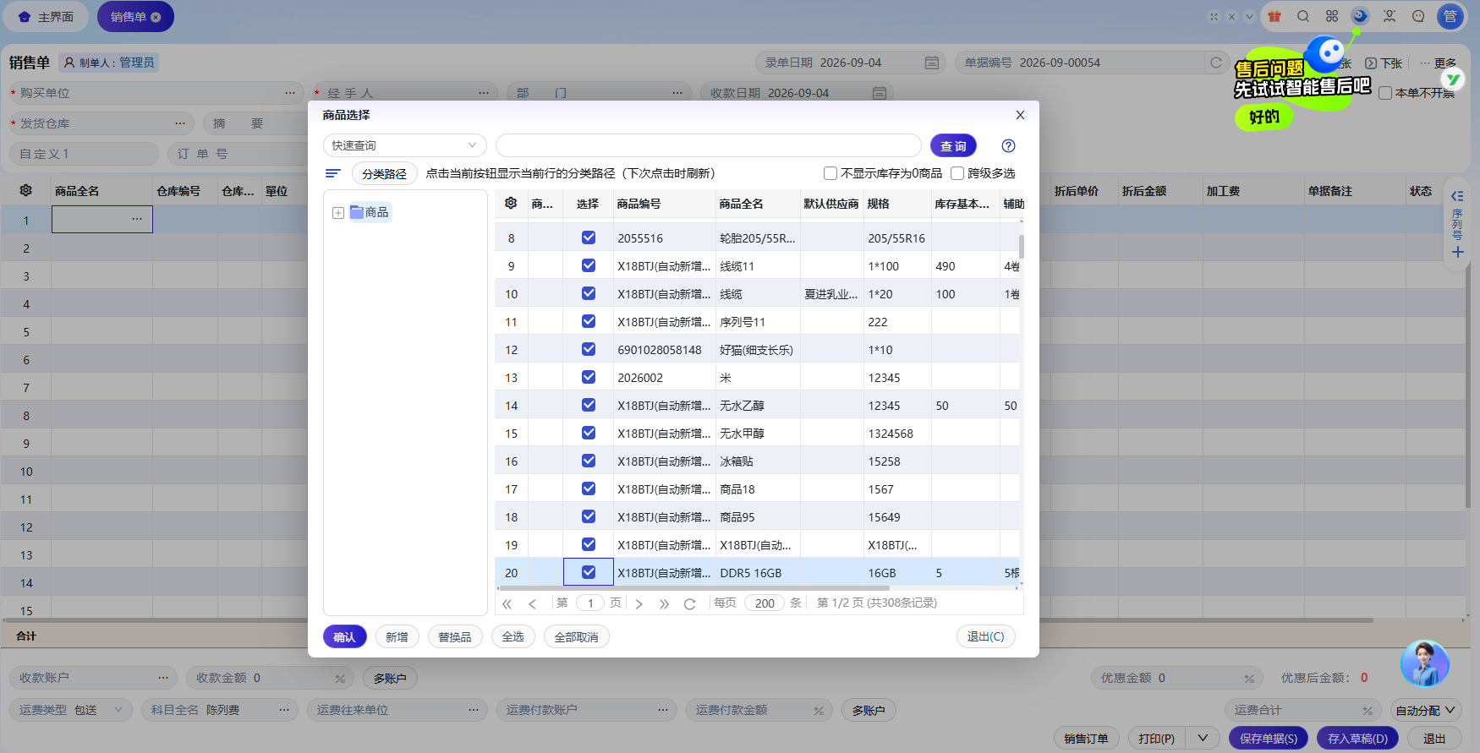This screenshot has height=753, width=1480.
Task: Click the product search input field
Action: click(x=708, y=145)
